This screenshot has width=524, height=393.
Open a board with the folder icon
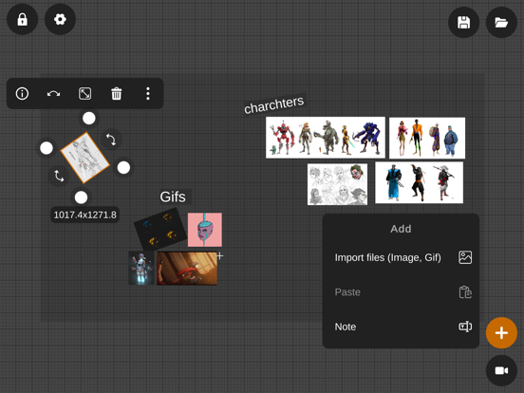click(x=501, y=23)
